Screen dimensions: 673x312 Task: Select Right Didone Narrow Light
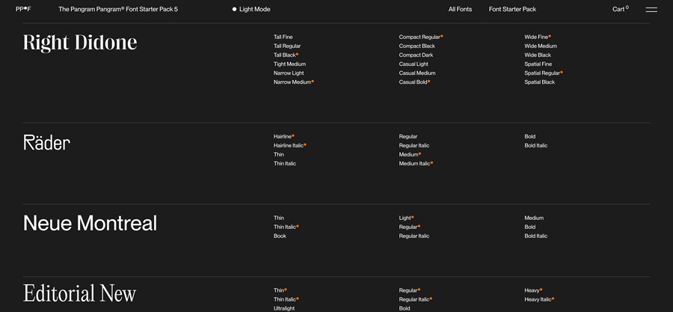289,73
